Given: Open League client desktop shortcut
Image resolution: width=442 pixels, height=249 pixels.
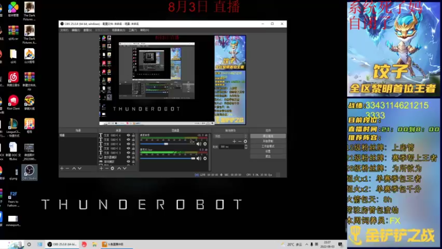Looking at the screenshot, I should tap(13, 128).
